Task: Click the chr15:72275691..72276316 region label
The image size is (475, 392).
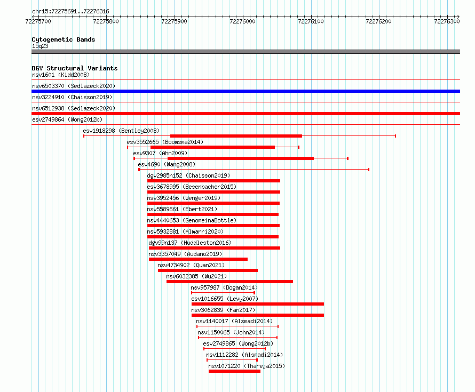Action: (x=70, y=12)
